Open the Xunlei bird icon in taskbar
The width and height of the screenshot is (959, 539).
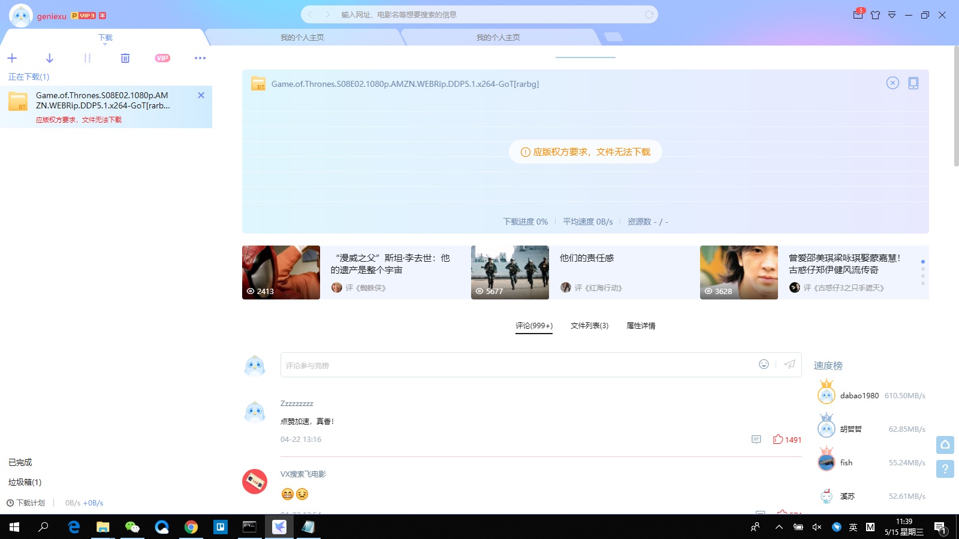click(279, 527)
